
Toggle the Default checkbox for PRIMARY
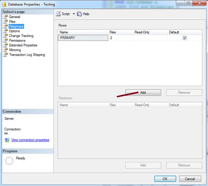(x=185, y=38)
